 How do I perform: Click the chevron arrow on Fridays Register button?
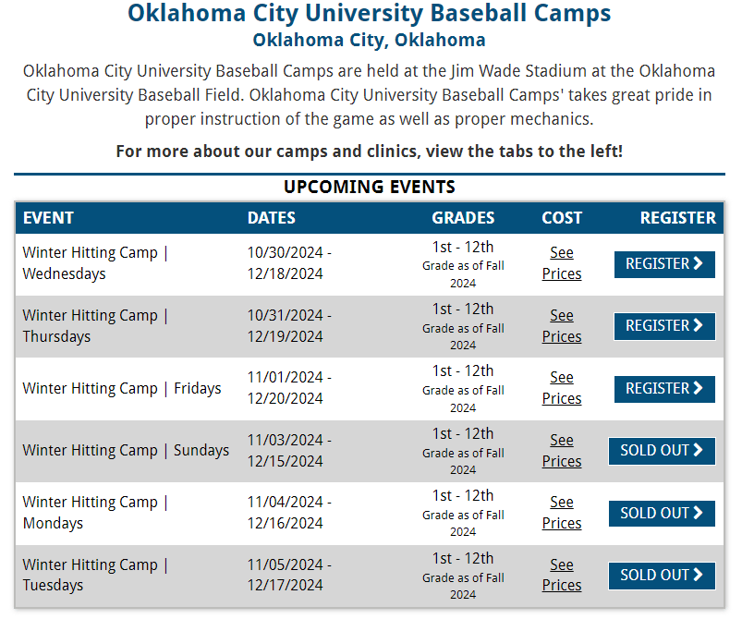point(699,389)
